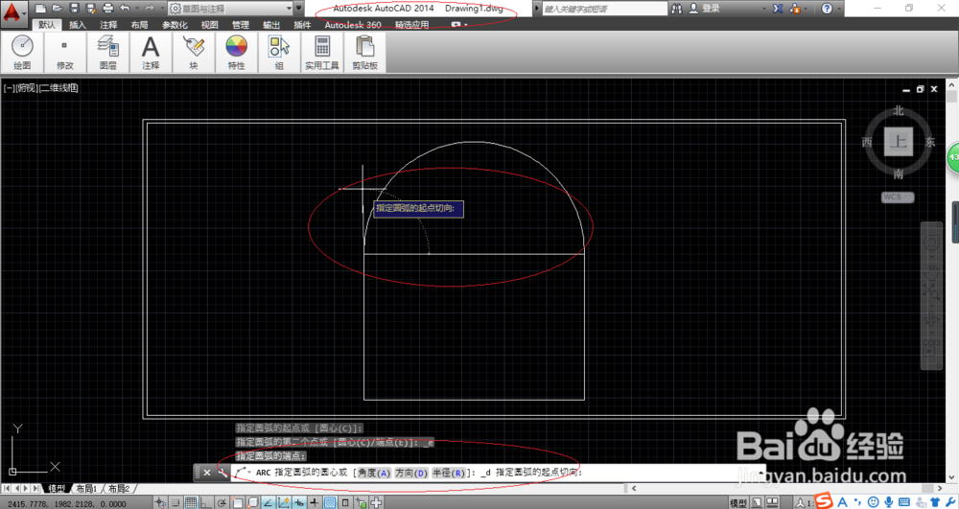Click the search keyword input field
This screenshot has height=509, width=959.
[x=604, y=9]
